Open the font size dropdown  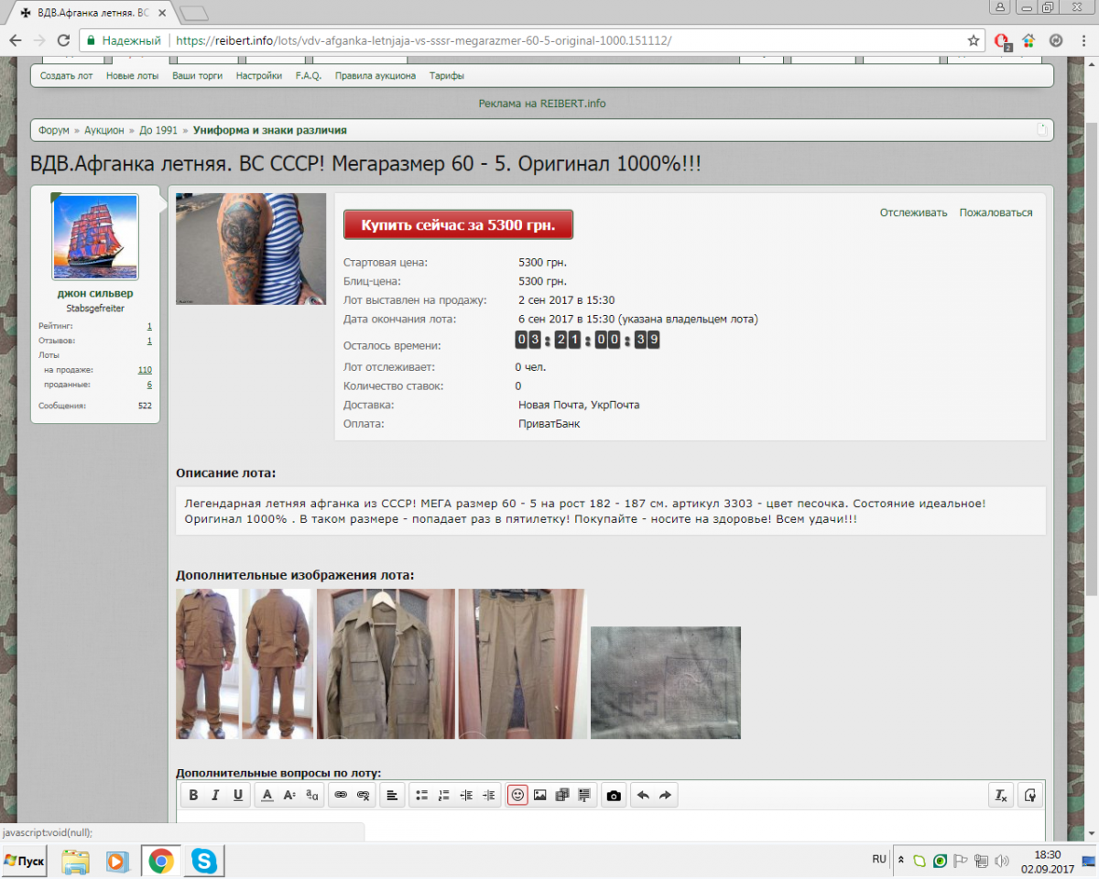(289, 796)
